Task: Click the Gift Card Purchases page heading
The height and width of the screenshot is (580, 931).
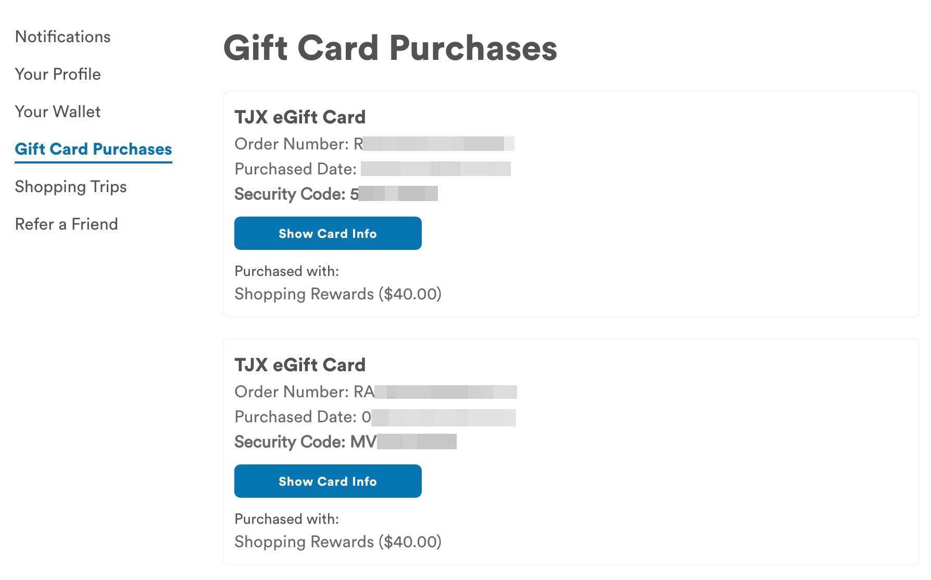Action: (x=390, y=48)
